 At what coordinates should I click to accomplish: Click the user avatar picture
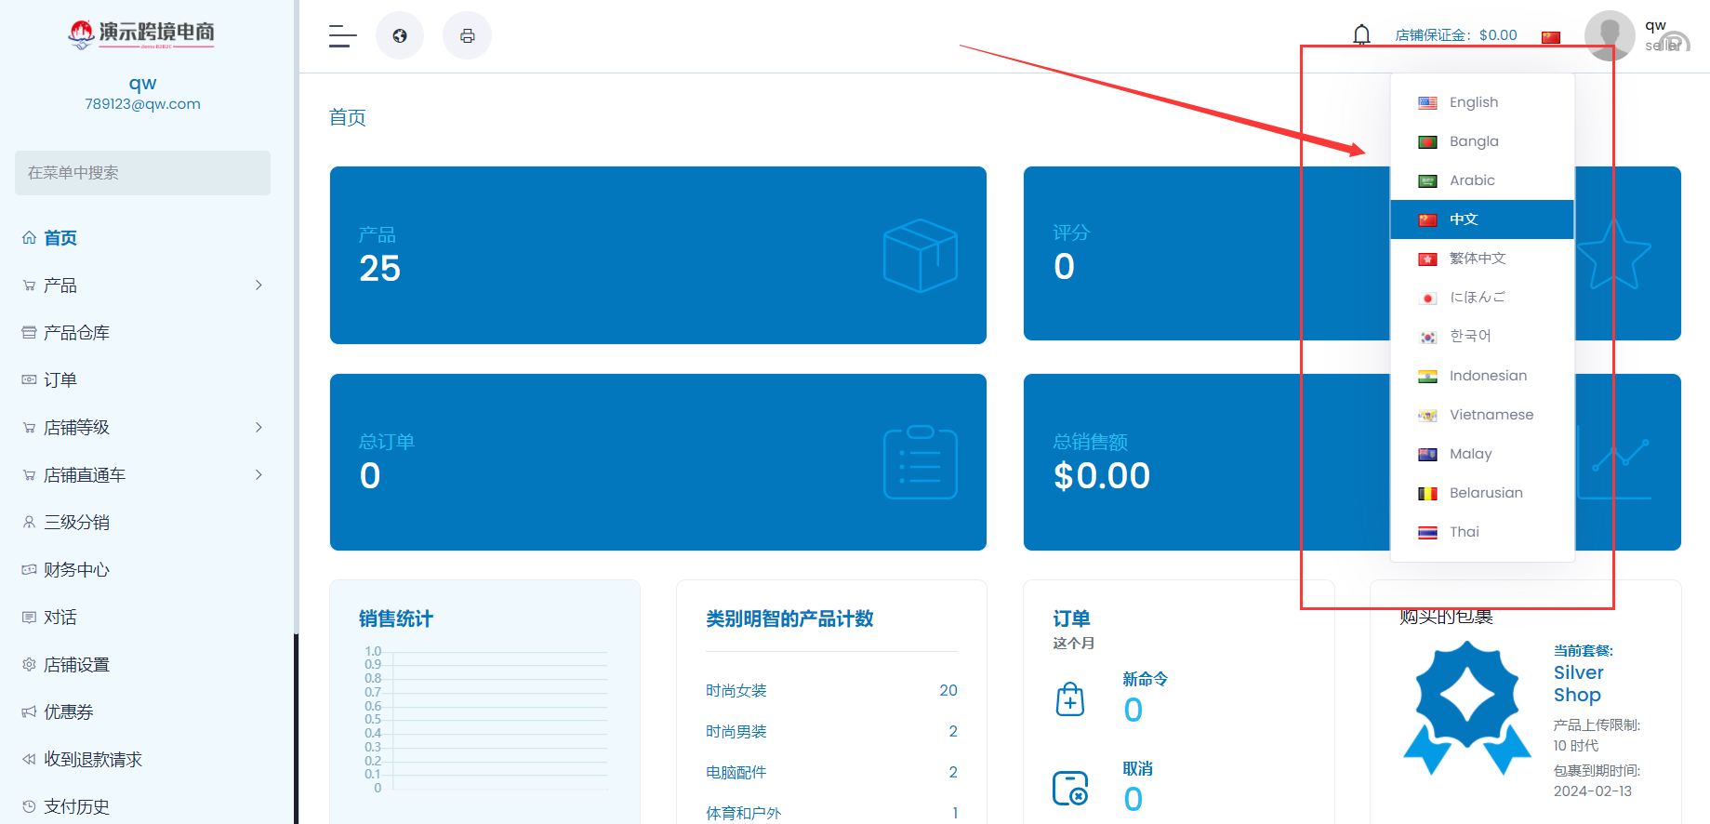tap(1609, 35)
